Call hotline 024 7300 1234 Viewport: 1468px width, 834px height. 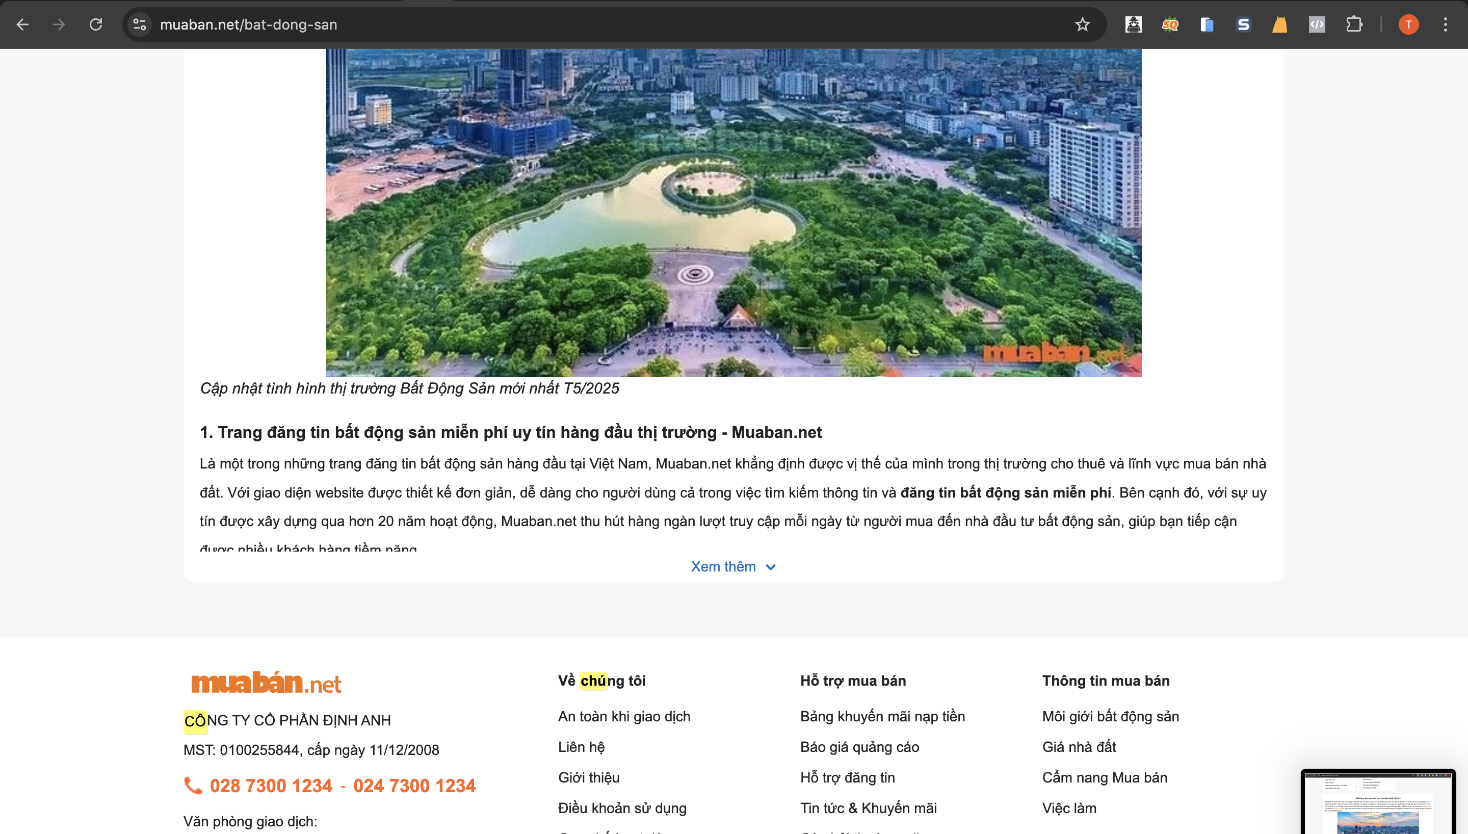pos(414,786)
